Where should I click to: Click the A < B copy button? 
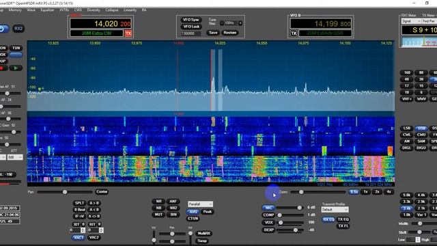pos(94,210)
